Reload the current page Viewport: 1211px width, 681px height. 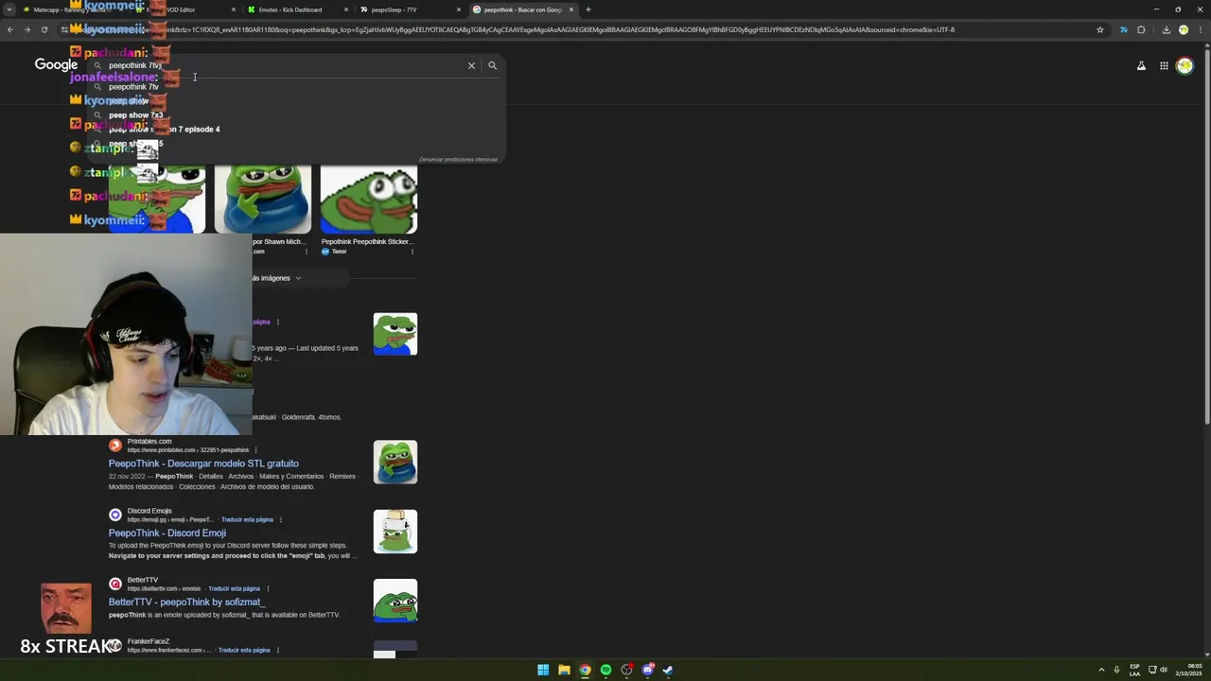point(44,29)
